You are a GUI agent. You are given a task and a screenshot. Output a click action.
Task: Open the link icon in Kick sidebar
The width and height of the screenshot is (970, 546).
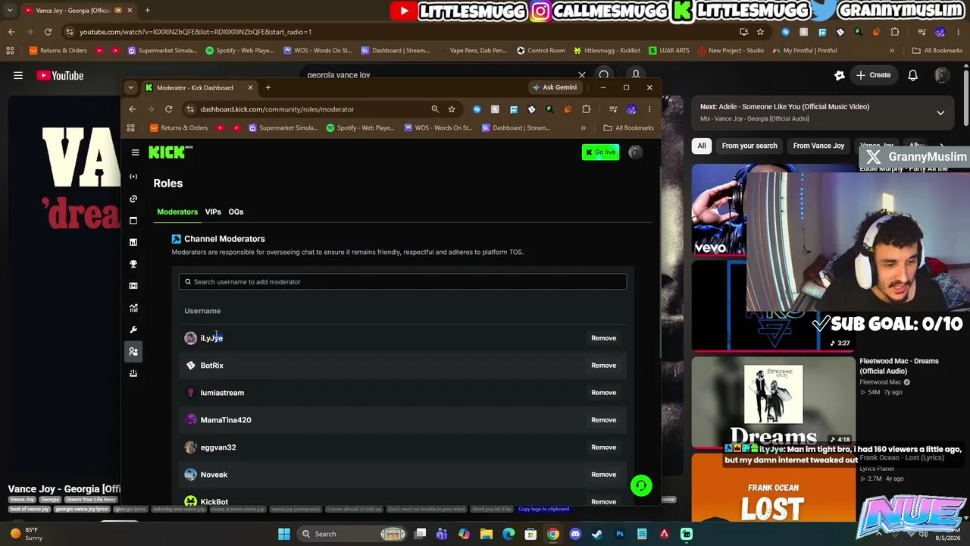pyautogui.click(x=133, y=199)
